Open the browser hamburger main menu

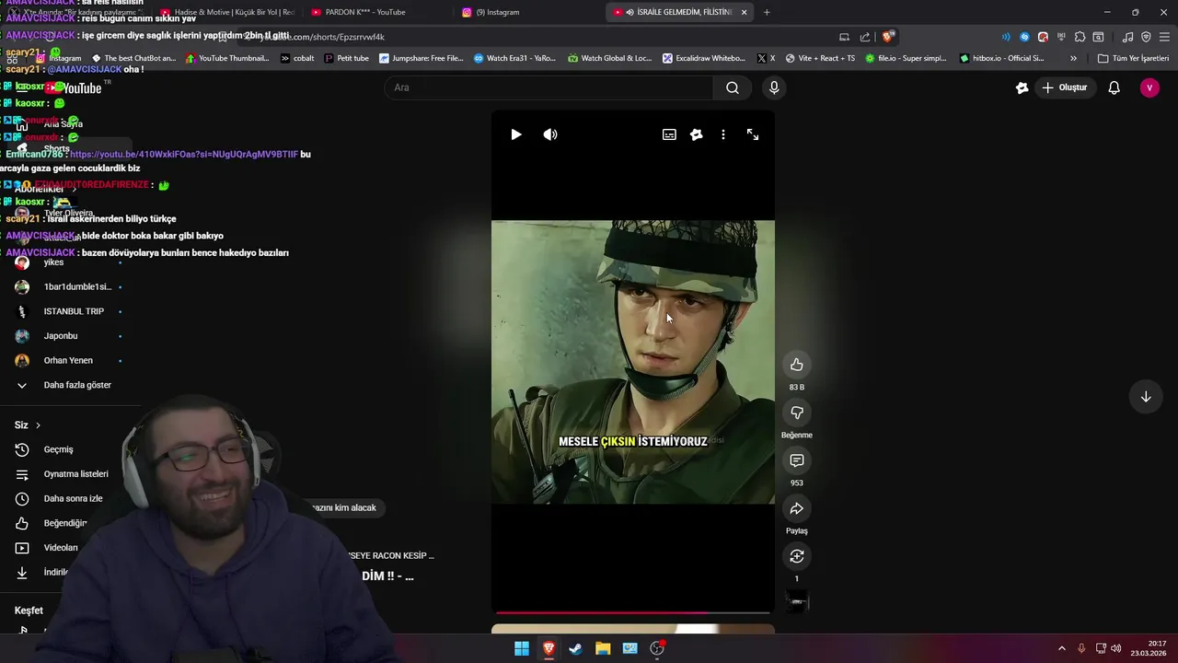point(1165,37)
